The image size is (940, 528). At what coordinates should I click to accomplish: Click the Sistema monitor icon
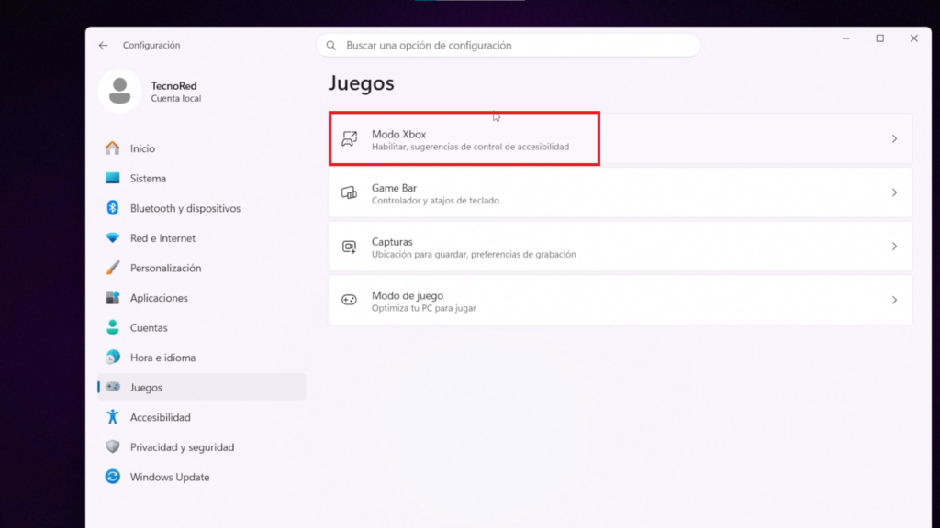coord(112,178)
